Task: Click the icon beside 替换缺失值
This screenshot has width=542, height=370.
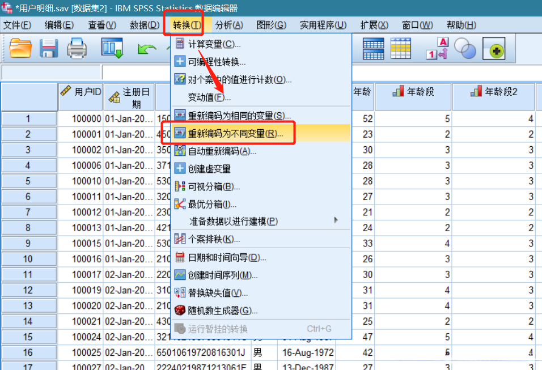Action: point(180,292)
